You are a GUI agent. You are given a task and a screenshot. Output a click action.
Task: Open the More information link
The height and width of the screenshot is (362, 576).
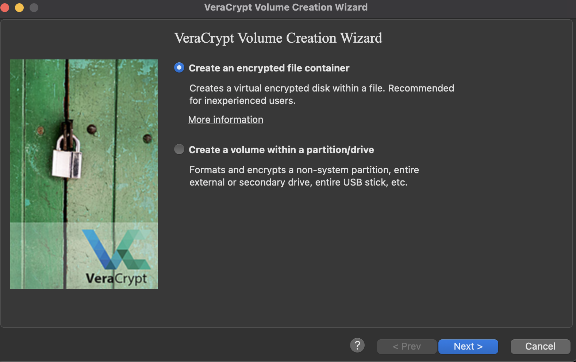click(226, 120)
